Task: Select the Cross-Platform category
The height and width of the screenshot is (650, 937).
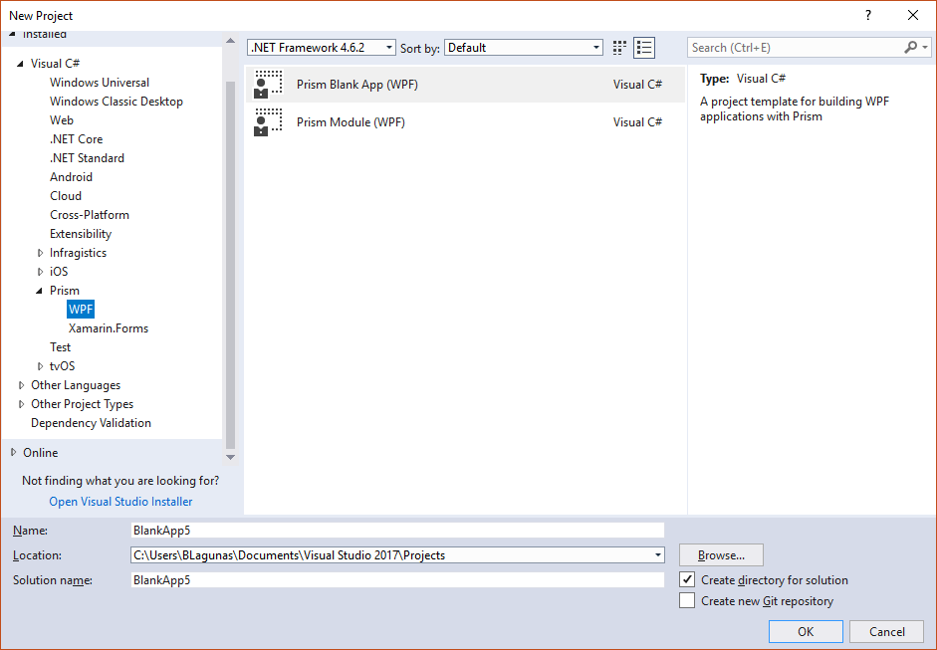Action: [x=90, y=215]
